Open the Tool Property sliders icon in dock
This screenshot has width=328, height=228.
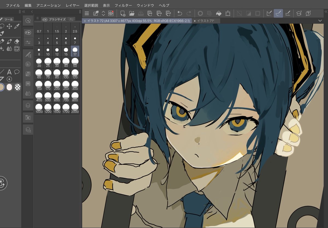click(x=28, y=42)
